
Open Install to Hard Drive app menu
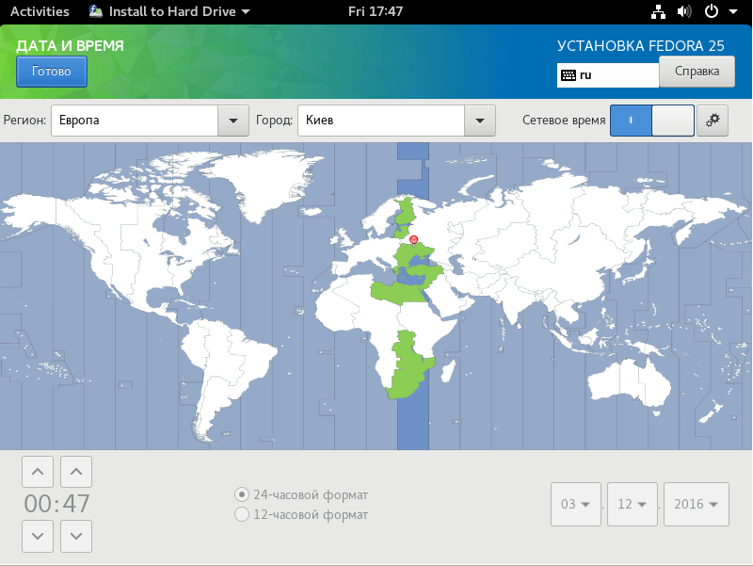pyautogui.click(x=169, y=11)
